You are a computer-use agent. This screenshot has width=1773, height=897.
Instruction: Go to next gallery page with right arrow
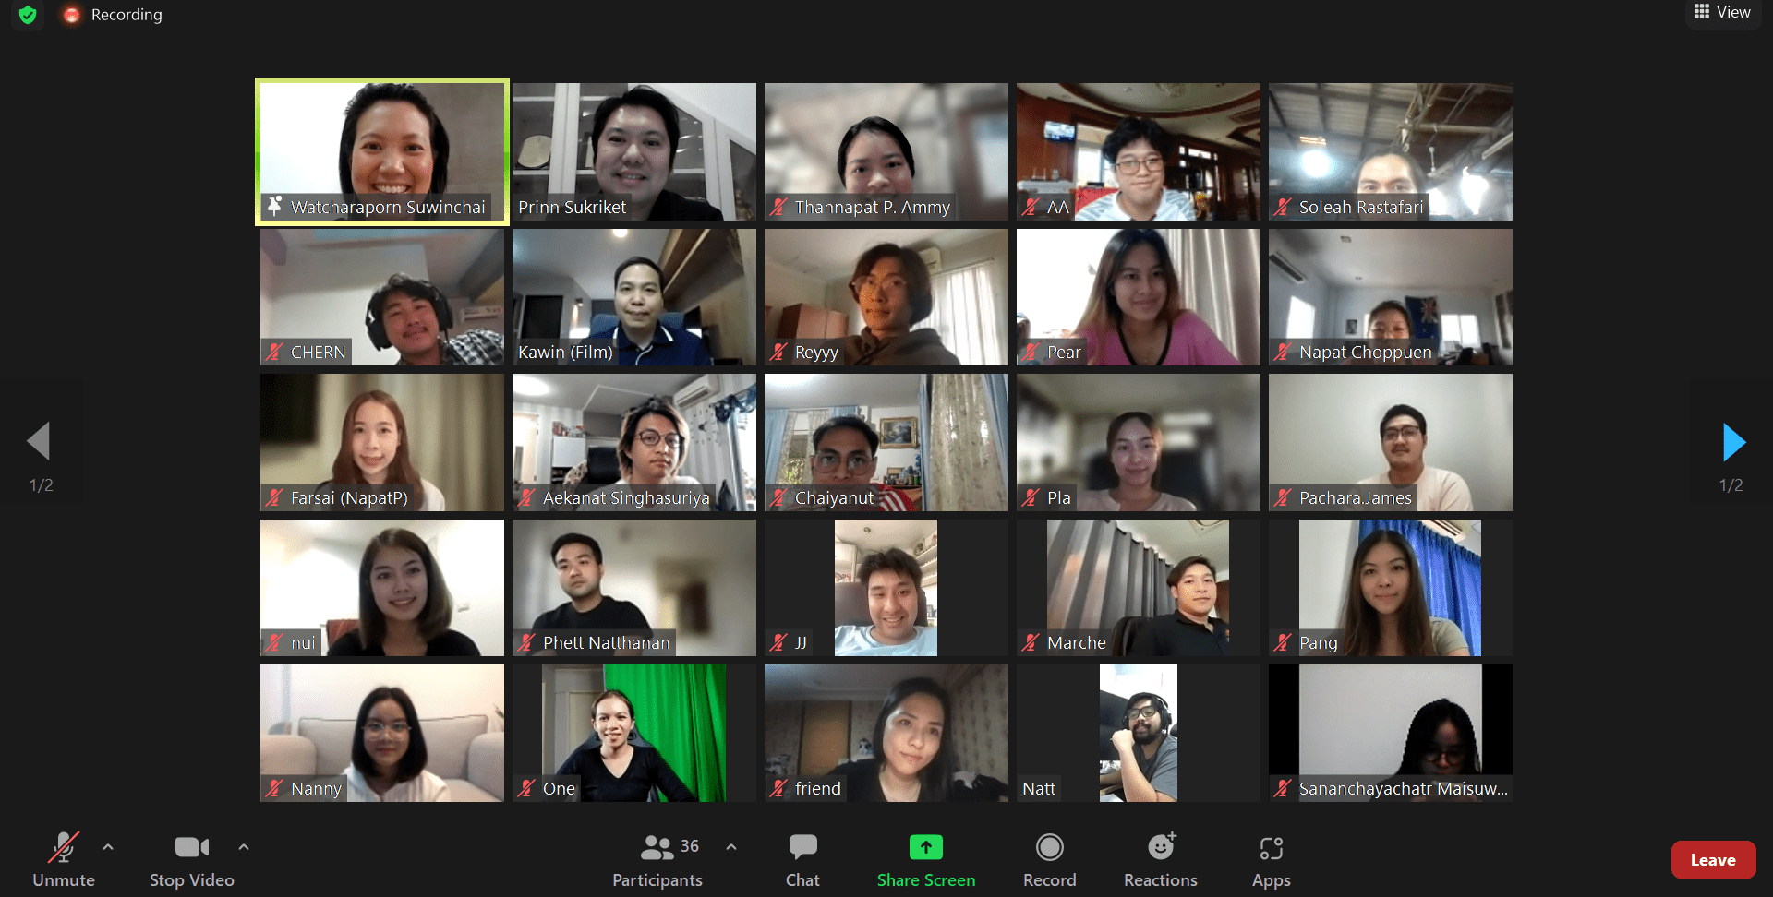coord(1733,443)
